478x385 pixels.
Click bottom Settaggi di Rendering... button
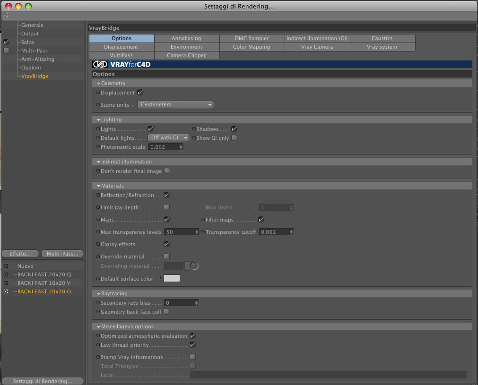pyautogui.click(x=43, y=381)
